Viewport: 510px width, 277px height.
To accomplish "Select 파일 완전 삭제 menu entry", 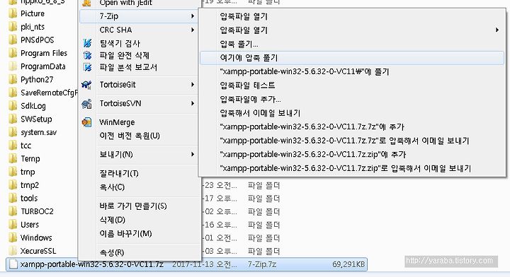I will [x=139, y=55].
